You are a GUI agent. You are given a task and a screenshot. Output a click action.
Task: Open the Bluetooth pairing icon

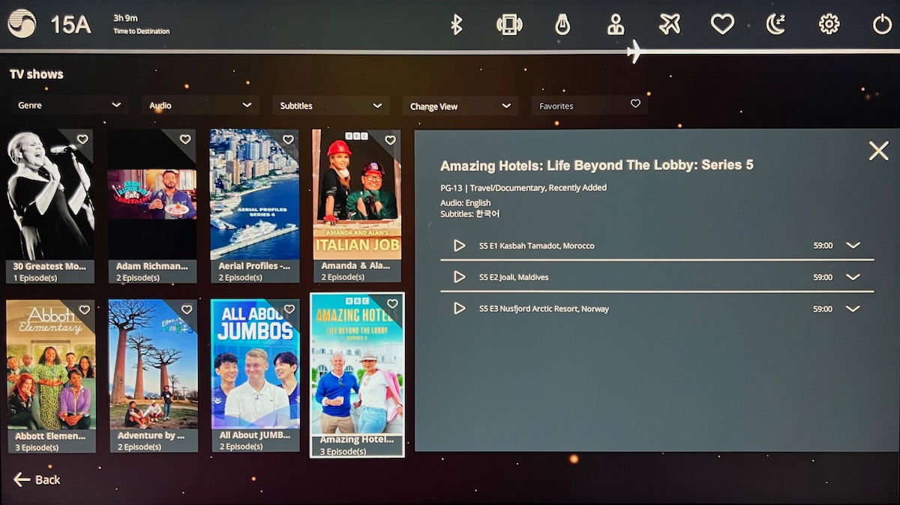point(456,25)
